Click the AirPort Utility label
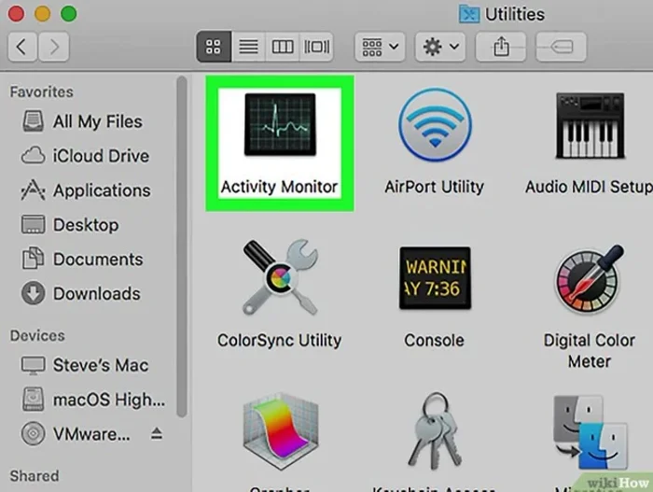 (435, 187)
